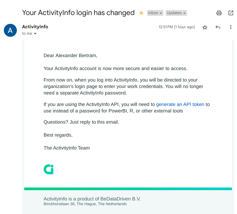Image resolution: width=237 pixels, height=214 pixels.
Task: Click the blue 'A' sender avatar
Action: [10, 30]
